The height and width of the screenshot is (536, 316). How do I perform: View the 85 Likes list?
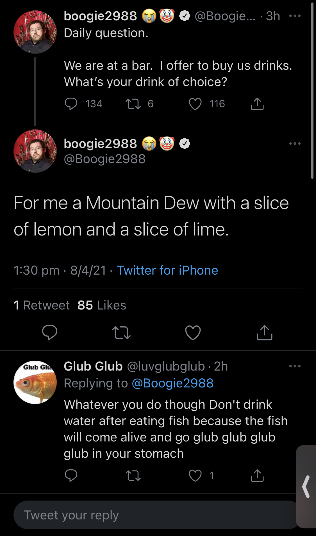click(102, 305)
